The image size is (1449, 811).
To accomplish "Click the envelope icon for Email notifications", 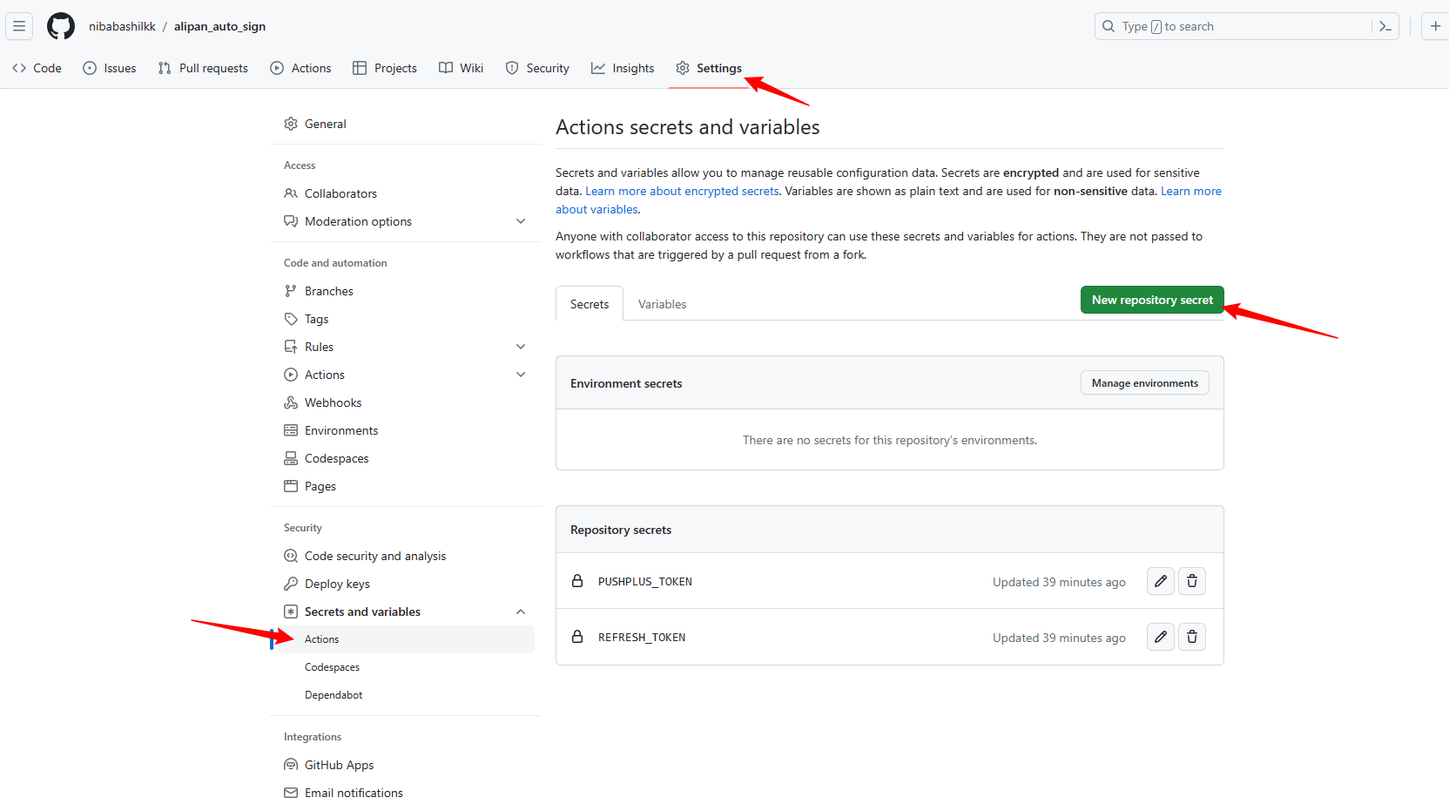I will coord(291,793).
